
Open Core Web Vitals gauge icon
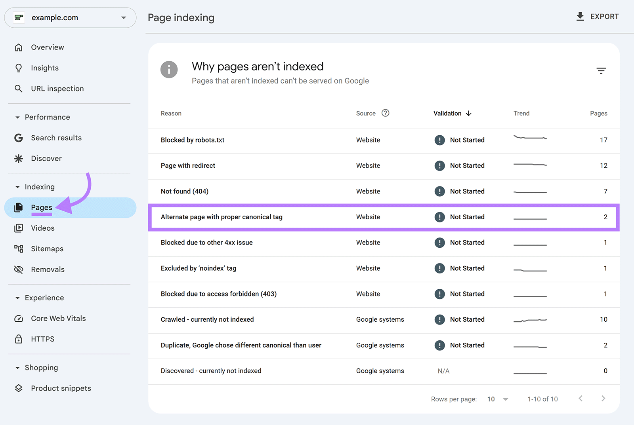[x=19, y=318]
